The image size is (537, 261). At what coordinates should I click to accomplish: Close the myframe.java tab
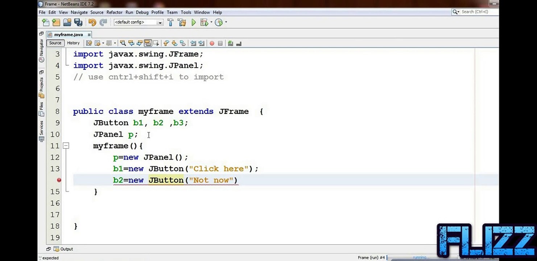click(89, 35)
